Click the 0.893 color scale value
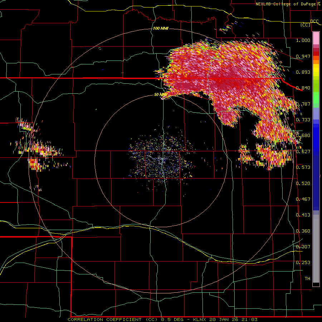322x322 pixels. point(303,72)
